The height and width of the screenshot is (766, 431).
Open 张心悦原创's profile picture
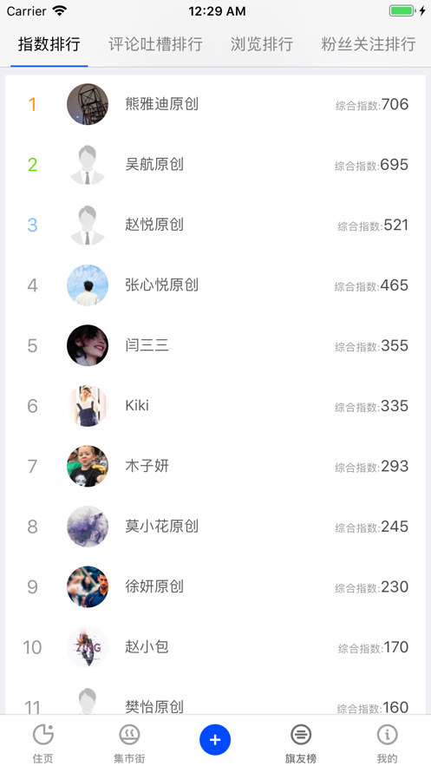pos(88,285)
